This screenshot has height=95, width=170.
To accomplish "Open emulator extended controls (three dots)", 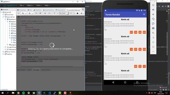I will [153, 51].
